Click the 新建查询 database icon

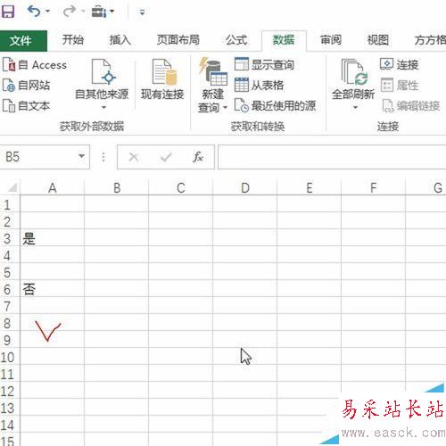[x=213, y=70]
